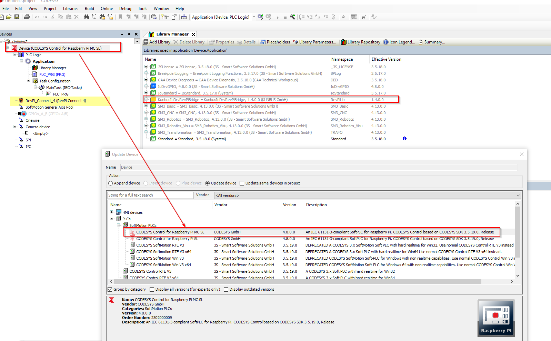Viewport: 551px width, 341px height.
Task: Click the horizontal scrollbar in device list
Action: [x=298, y=282]
